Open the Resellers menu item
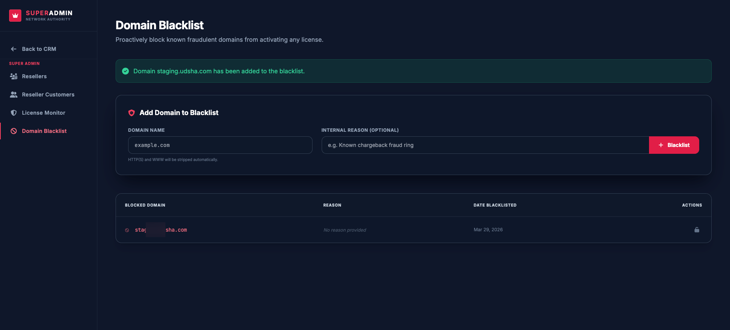 point(34,76)
